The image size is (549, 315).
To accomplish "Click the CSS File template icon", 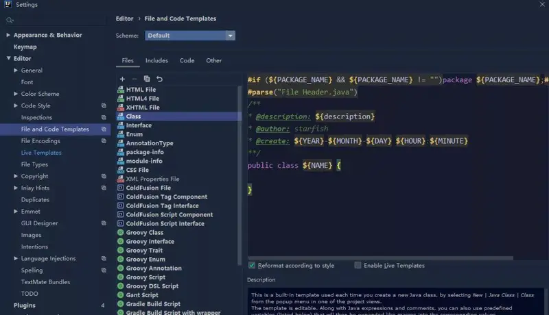I will point(121,170).
